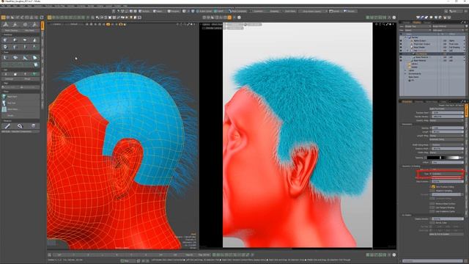This screenshot has width=469, height=264.
Task: Switch to the Properties tab
Action: (x=407, y=101)
